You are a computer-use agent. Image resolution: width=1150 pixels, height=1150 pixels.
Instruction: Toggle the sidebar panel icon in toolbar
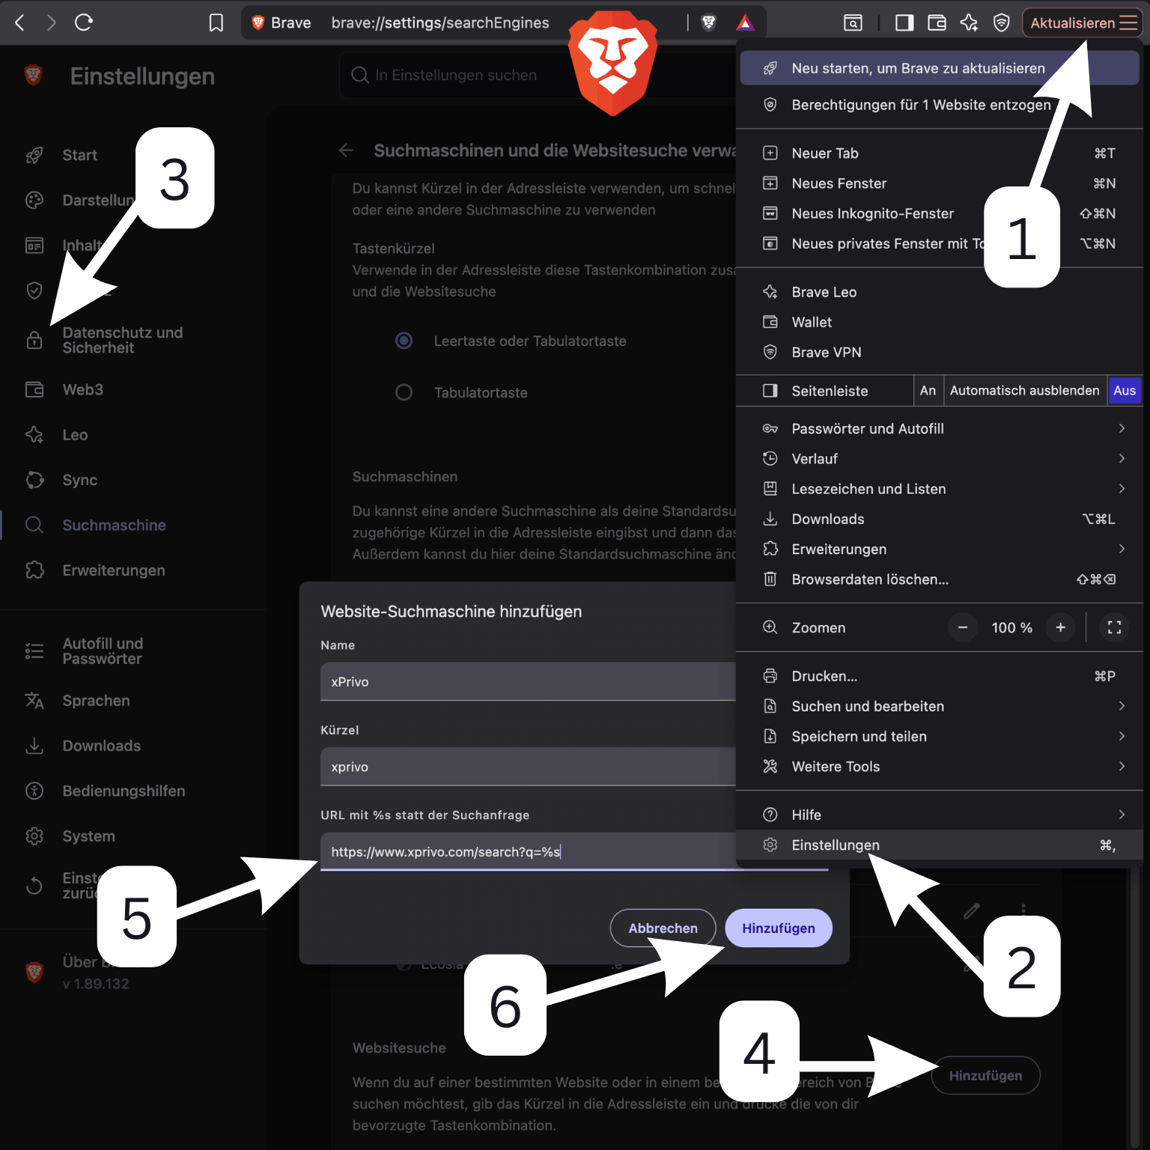[904, 22]
